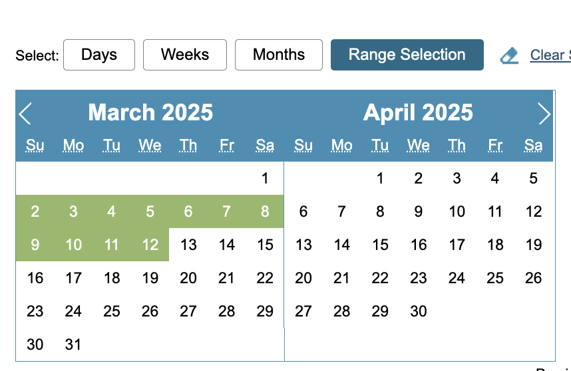Select March 1 in calendar

pos(265,178)
